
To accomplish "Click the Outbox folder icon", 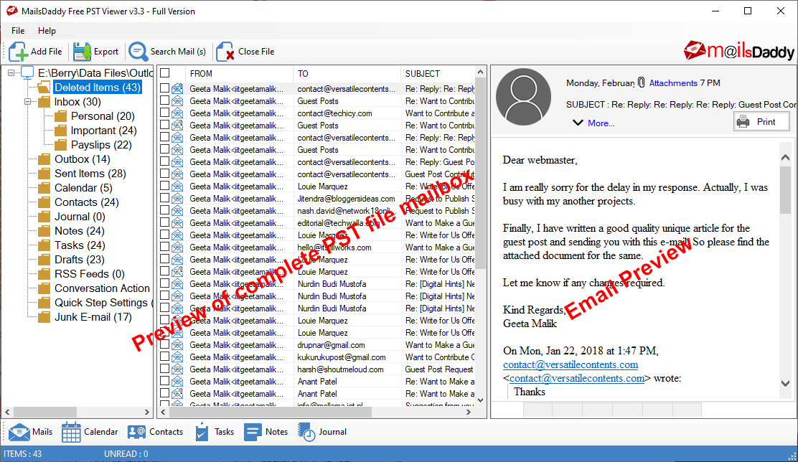I will (44, 159).
